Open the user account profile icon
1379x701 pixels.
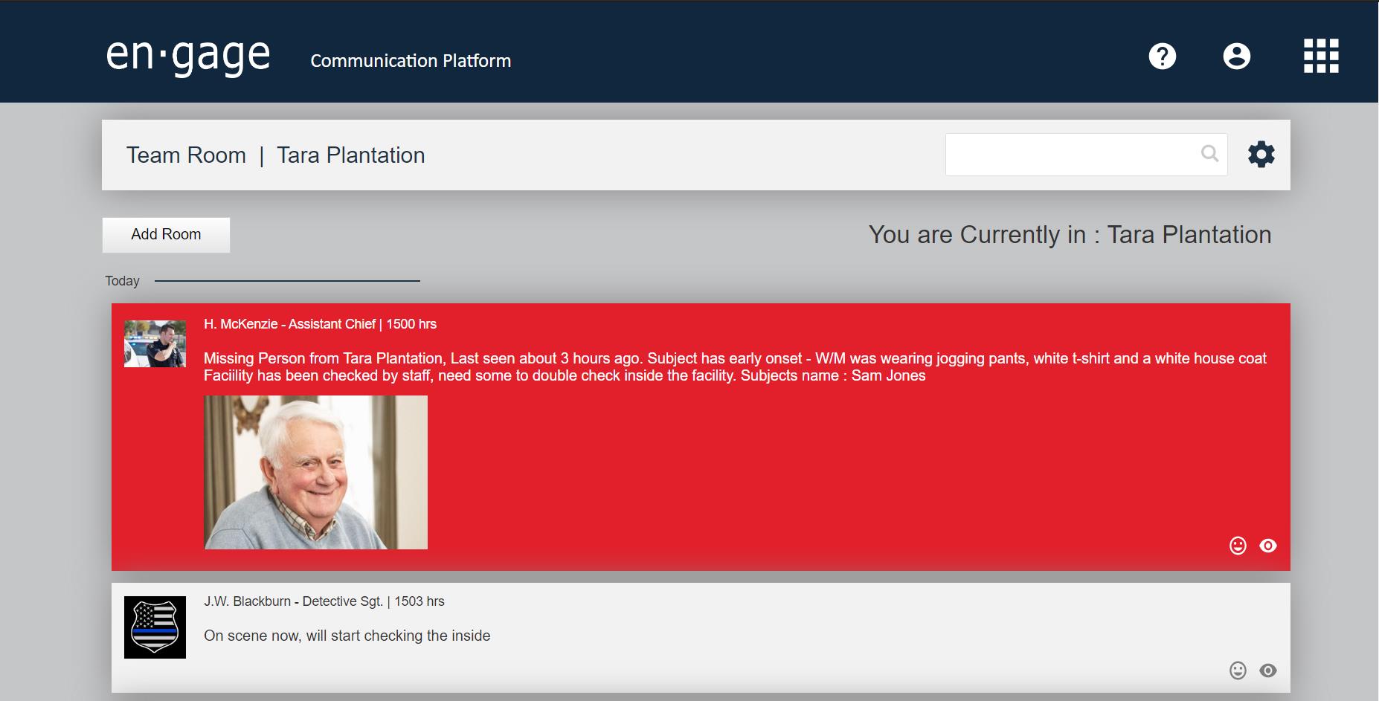pyautogui.click(x=1236, y=56)
